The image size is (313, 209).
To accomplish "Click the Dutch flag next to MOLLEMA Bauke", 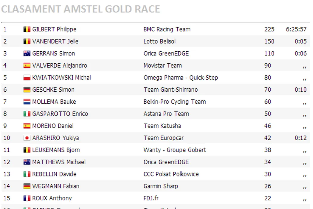I will 27,102.
